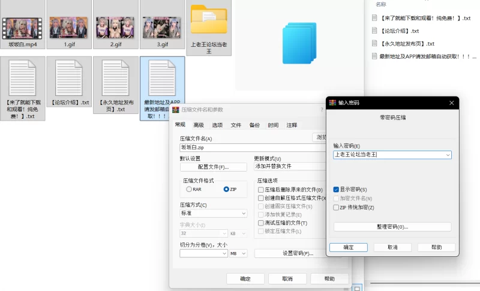Select the 【永久地址发布页】.txt document icon
The height and width of the screenshot is (291, 480).
(x=115, y=79)
